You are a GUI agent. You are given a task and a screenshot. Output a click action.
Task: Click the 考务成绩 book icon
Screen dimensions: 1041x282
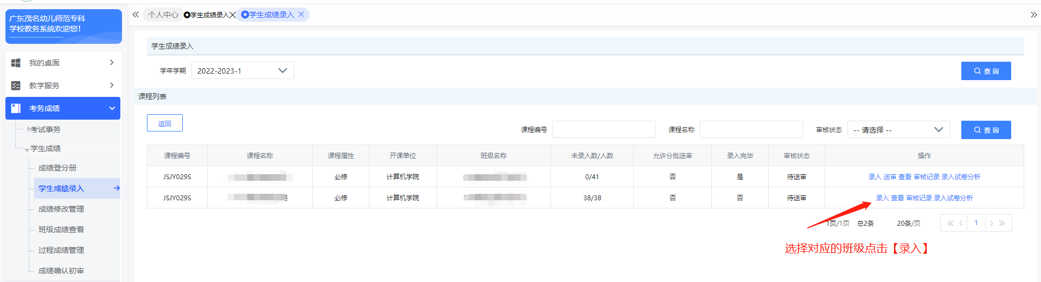[16, 108]
